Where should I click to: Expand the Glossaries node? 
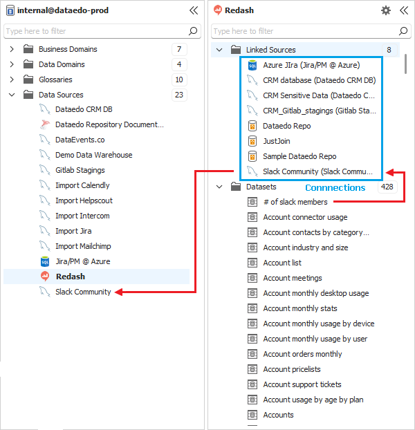[x=12, y=80]
